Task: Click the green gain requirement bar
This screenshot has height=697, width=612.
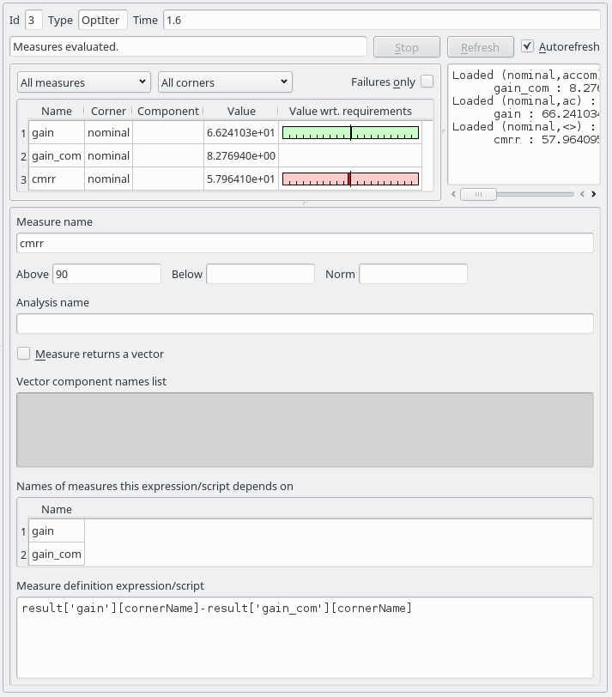Action: 350,133
